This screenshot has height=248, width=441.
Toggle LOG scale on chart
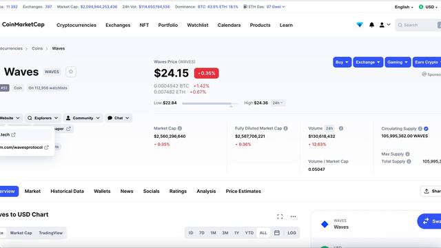pyautogui.click(x=291, y=233)
